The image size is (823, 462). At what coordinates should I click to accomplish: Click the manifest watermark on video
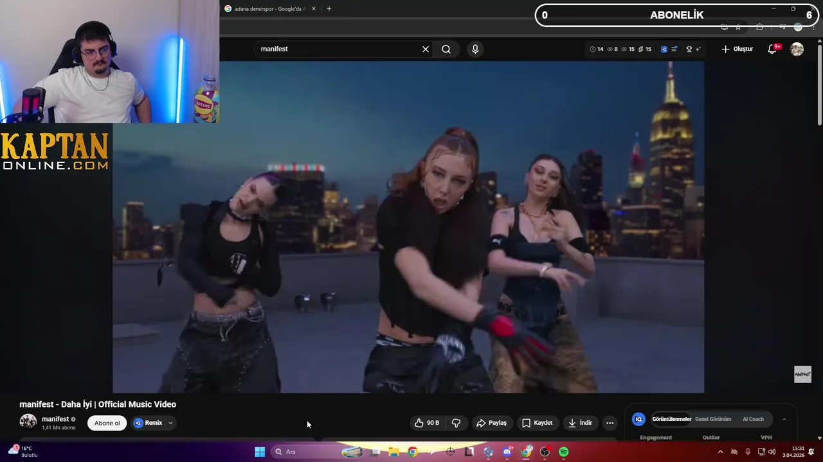[802, 374]
